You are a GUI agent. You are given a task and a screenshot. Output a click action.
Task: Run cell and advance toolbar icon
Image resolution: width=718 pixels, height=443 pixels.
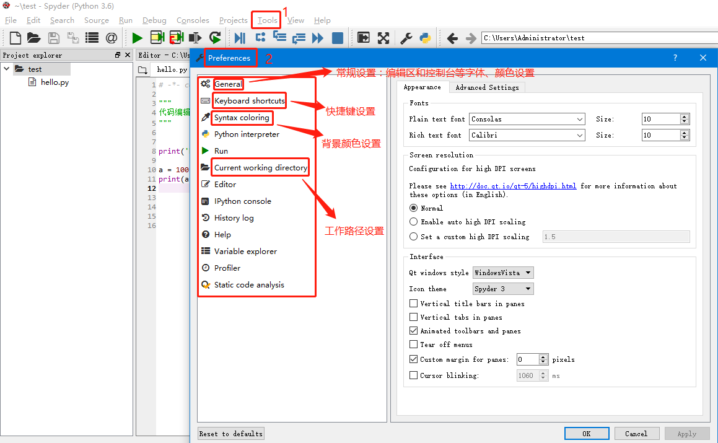[177, 38]
